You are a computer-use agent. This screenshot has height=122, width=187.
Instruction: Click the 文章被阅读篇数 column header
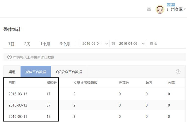coord(85,83)
